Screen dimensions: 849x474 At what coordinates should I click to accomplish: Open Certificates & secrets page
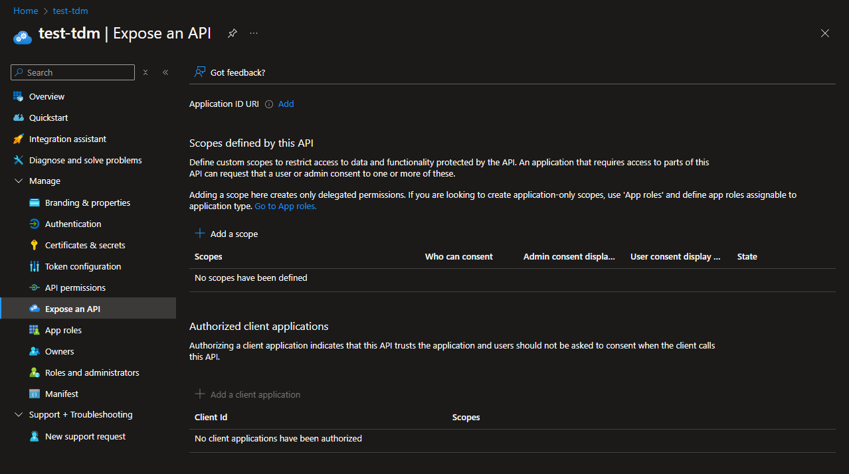point(85,245)
